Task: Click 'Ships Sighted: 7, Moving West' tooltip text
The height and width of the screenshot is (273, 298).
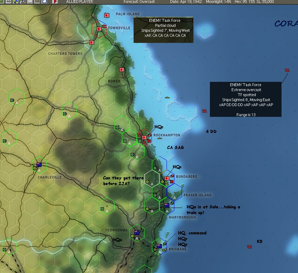Action: tap(165, 30)
